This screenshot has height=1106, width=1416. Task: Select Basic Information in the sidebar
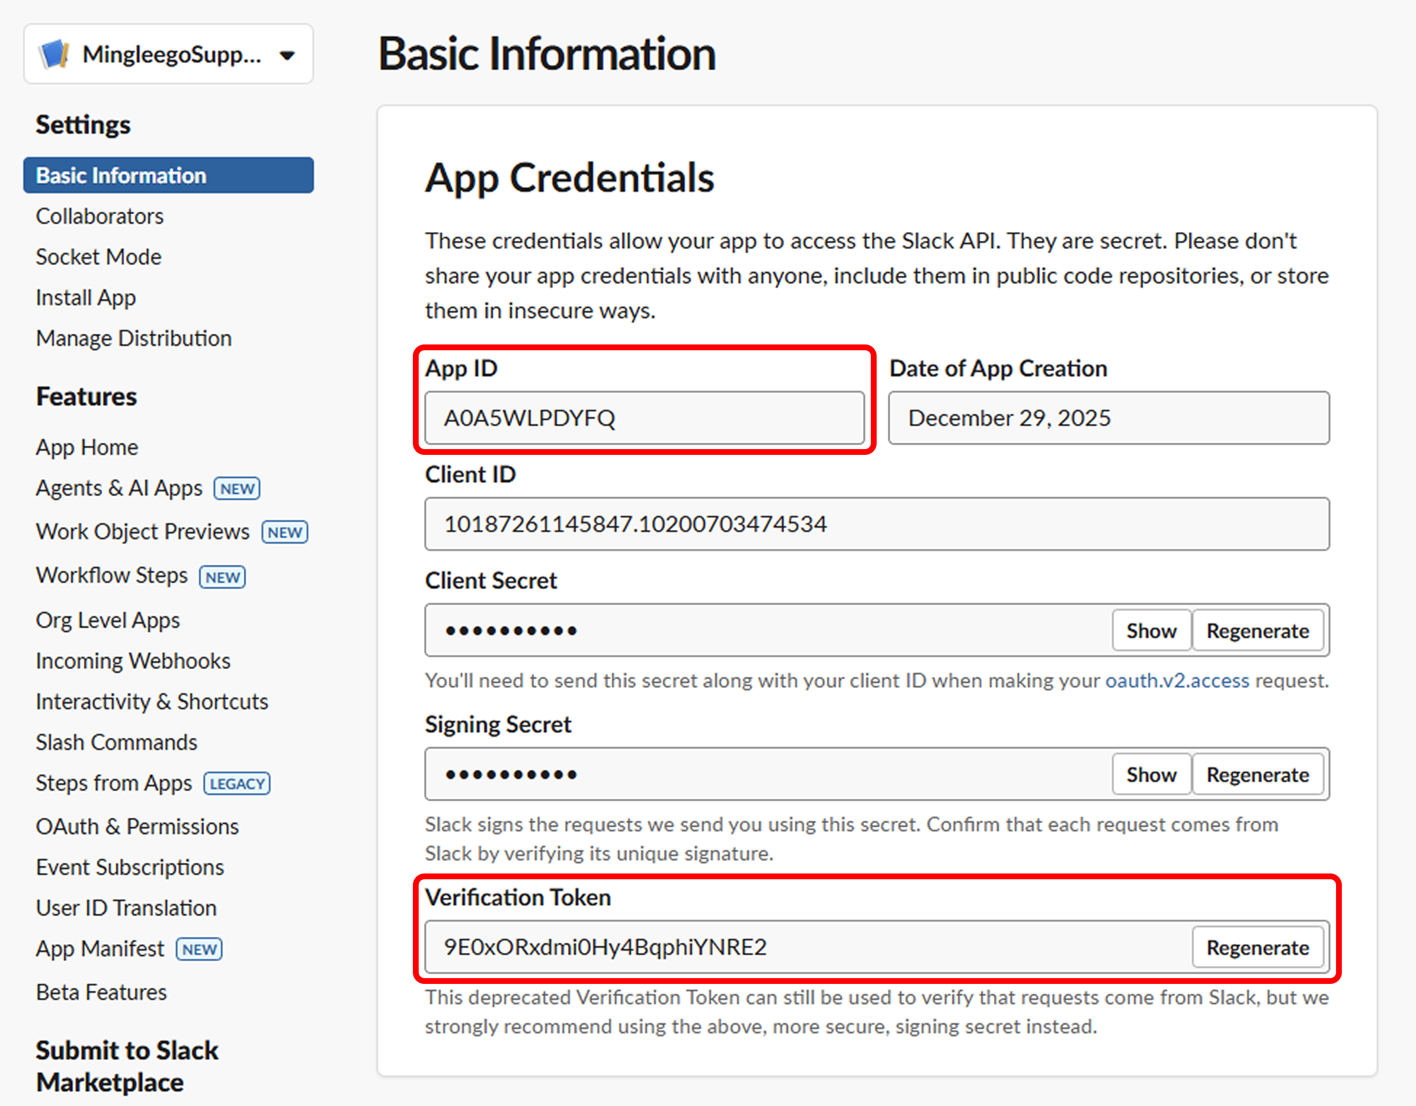(x=169, y=175)
